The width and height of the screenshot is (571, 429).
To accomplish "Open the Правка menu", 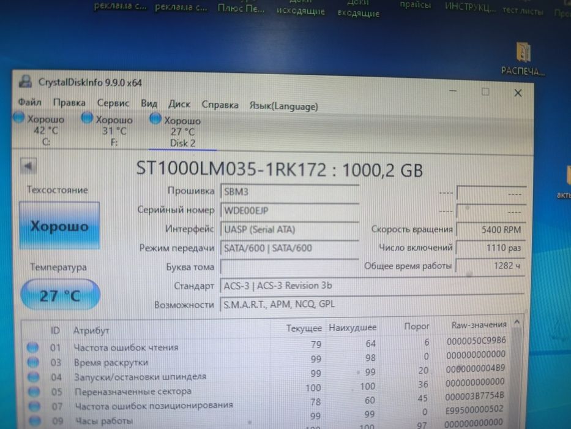I will tap(69, 103).
